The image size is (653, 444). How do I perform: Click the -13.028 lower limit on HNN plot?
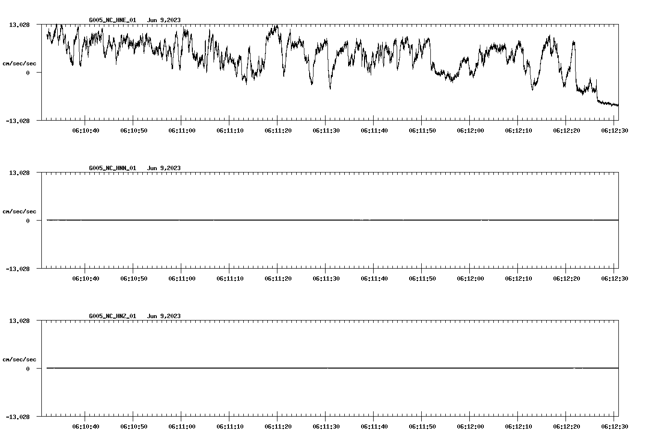18,269
